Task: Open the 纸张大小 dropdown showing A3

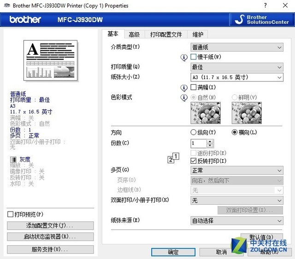Action: pos(237,77)
